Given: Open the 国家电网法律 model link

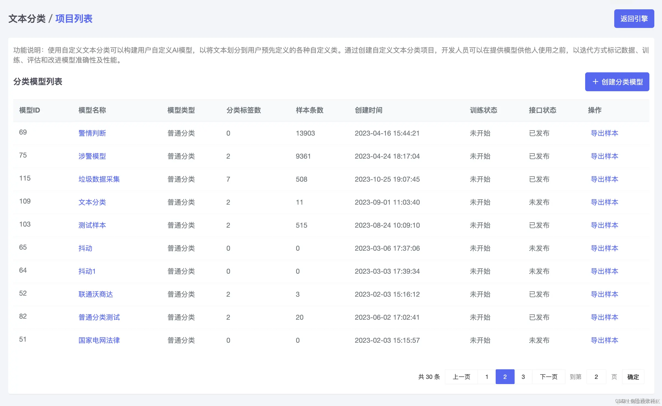Looking at the screenshot, I should coord(99,340).
